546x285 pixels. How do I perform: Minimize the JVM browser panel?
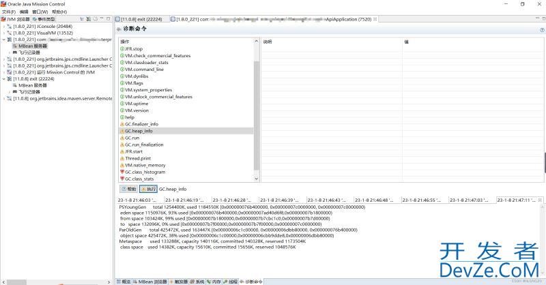[102, 19]
